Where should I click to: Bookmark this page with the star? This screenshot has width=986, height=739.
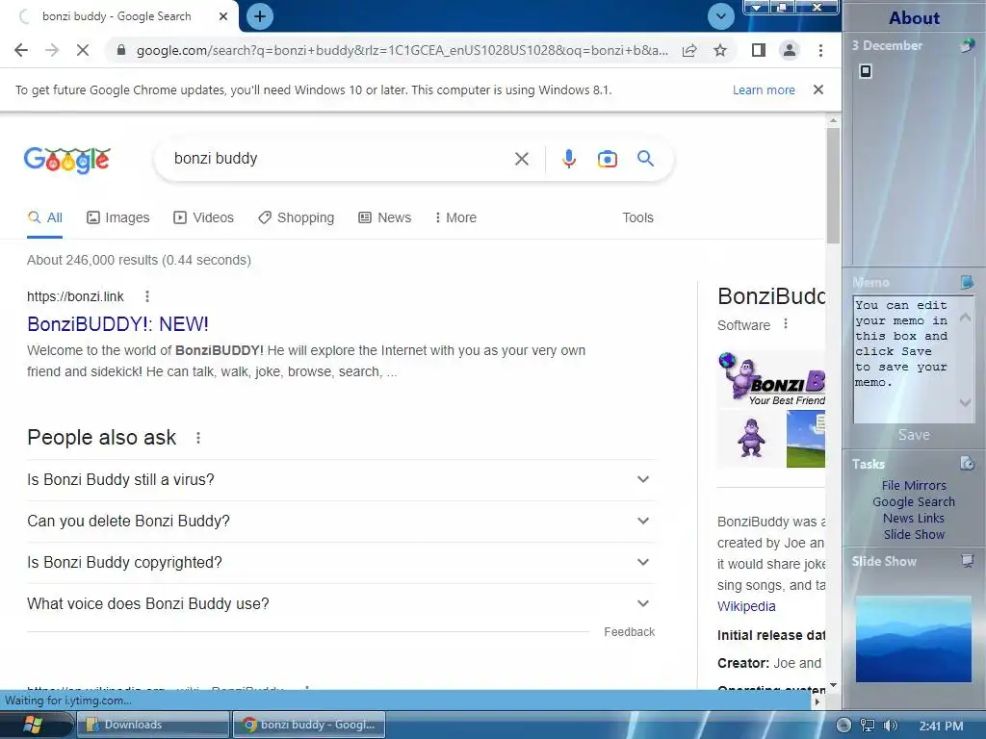pos(720,50)
